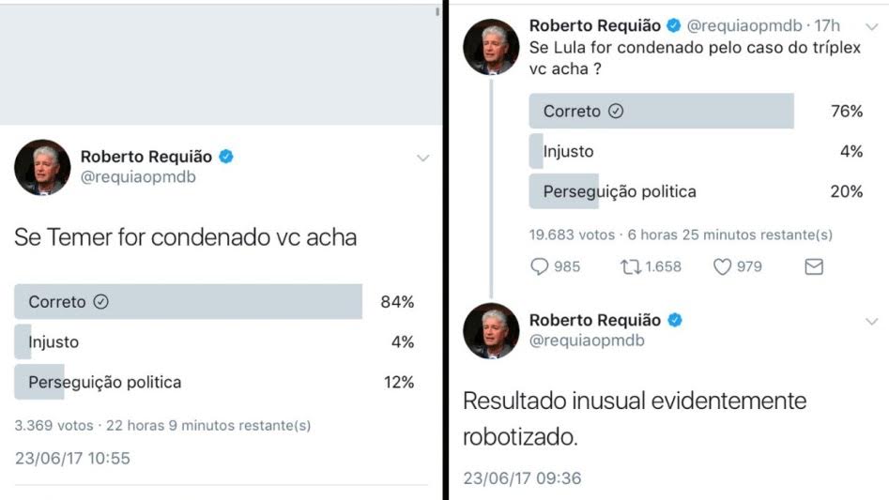Viewport: 889px width, 500px height.
Task: Click the envelope direct message icon
Action: pos(814,267)
